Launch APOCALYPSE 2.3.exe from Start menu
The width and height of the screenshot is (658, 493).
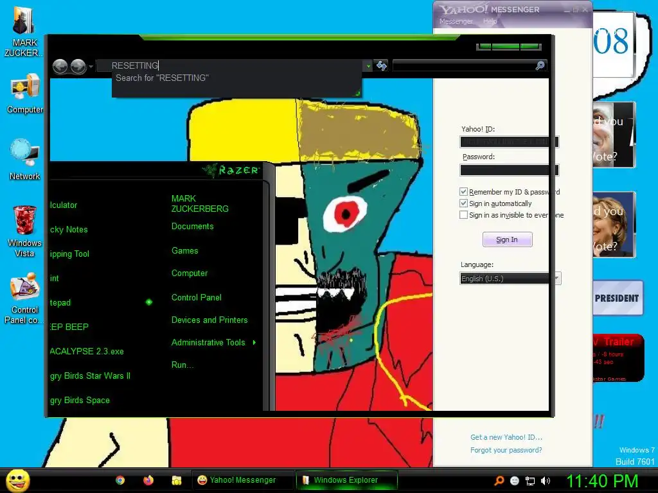click(x=87, y=351)
